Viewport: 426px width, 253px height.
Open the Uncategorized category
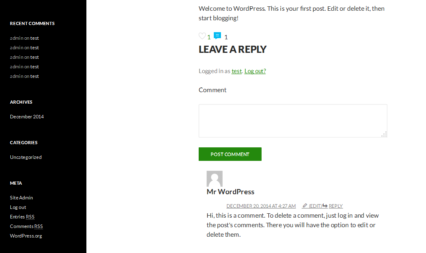(x=26, y=157)
